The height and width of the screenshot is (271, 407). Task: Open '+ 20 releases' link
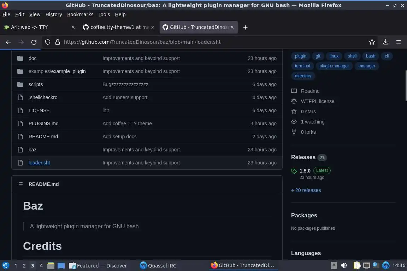pos(306,190)
